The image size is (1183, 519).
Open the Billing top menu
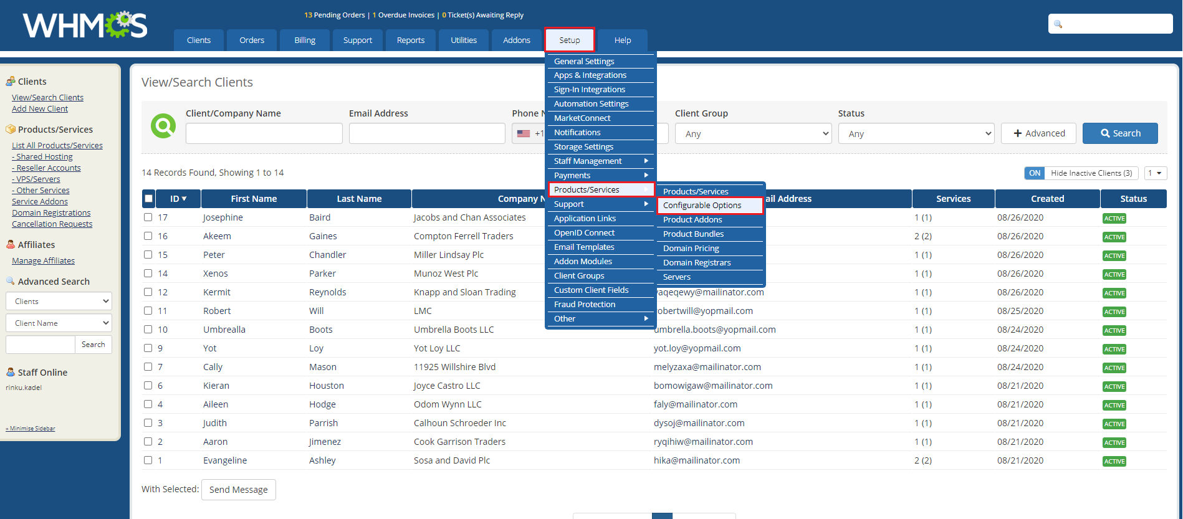(x=305, y=40)
